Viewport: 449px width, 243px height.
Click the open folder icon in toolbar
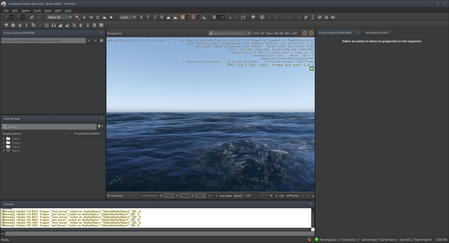[243, 18]
